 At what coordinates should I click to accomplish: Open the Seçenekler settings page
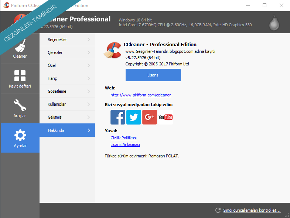point(67,40)
